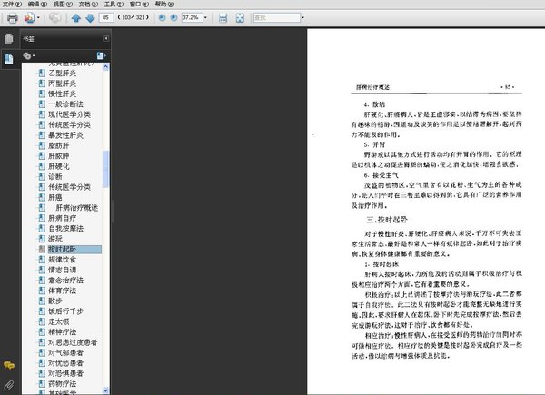Viewport: 545px width, 395px height.
Task: Open the Pages thumbnail panel icon
Action: pos(9,39)
